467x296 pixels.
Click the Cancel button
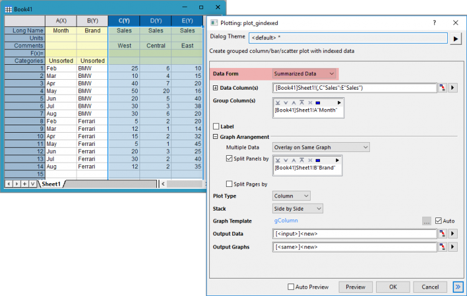(430, 287)
